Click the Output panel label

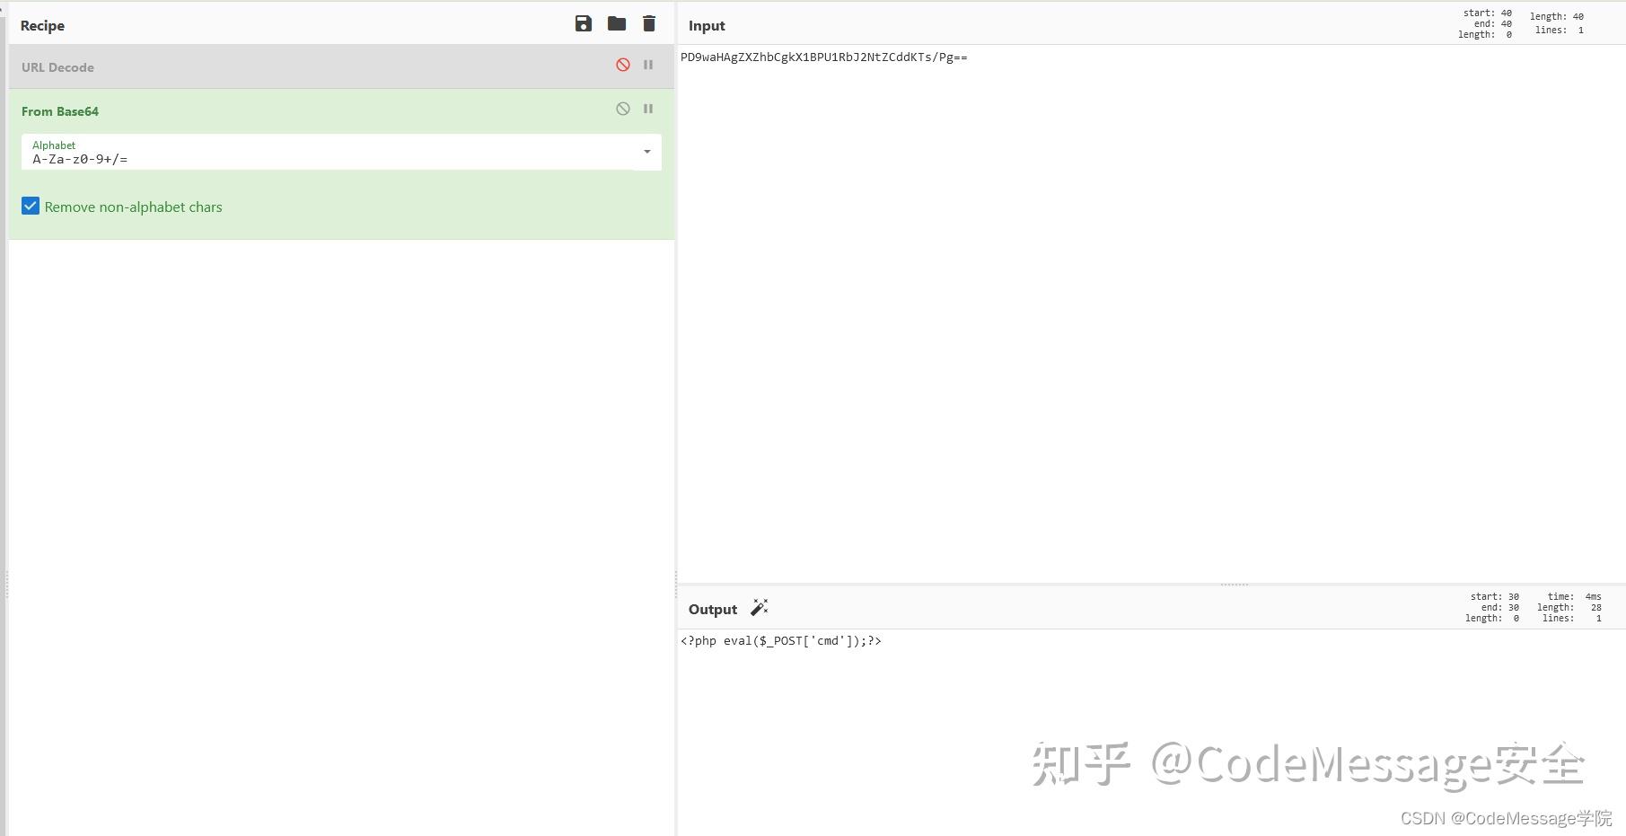[712, 609]
